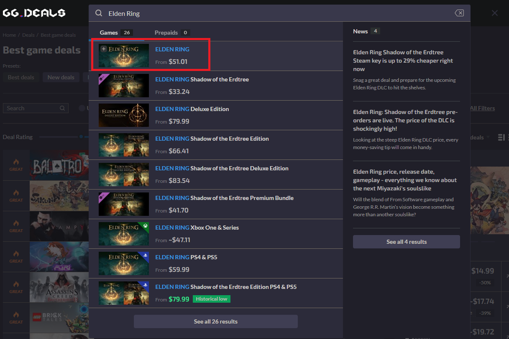Screen dimensions: 509x339
Task: Switch to the Prepaids tab
Action: pyautogui.click(x=172, y=33)
